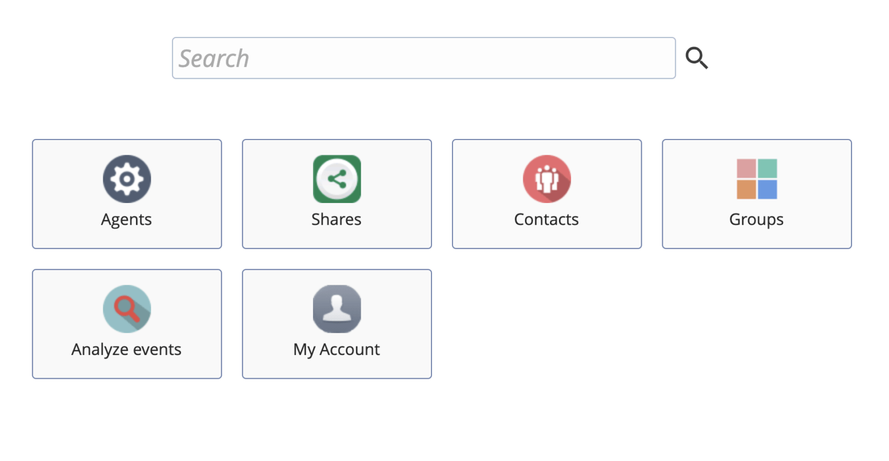Click the Analyze events magnifier icon
Screen dimensions: 889x461
(127, 309)
